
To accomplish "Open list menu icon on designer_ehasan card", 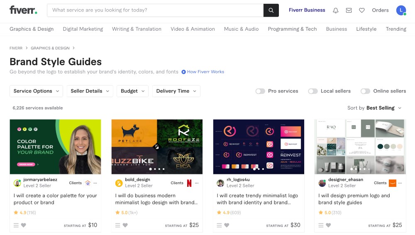I will click(321, 225).
